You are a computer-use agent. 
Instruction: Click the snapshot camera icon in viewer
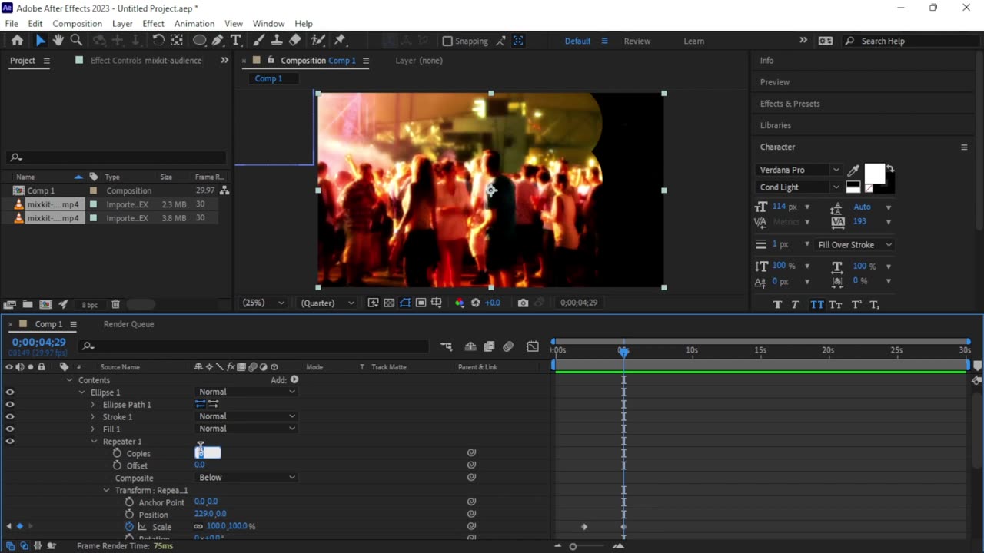pyautogui.click(x=523, y=303)
